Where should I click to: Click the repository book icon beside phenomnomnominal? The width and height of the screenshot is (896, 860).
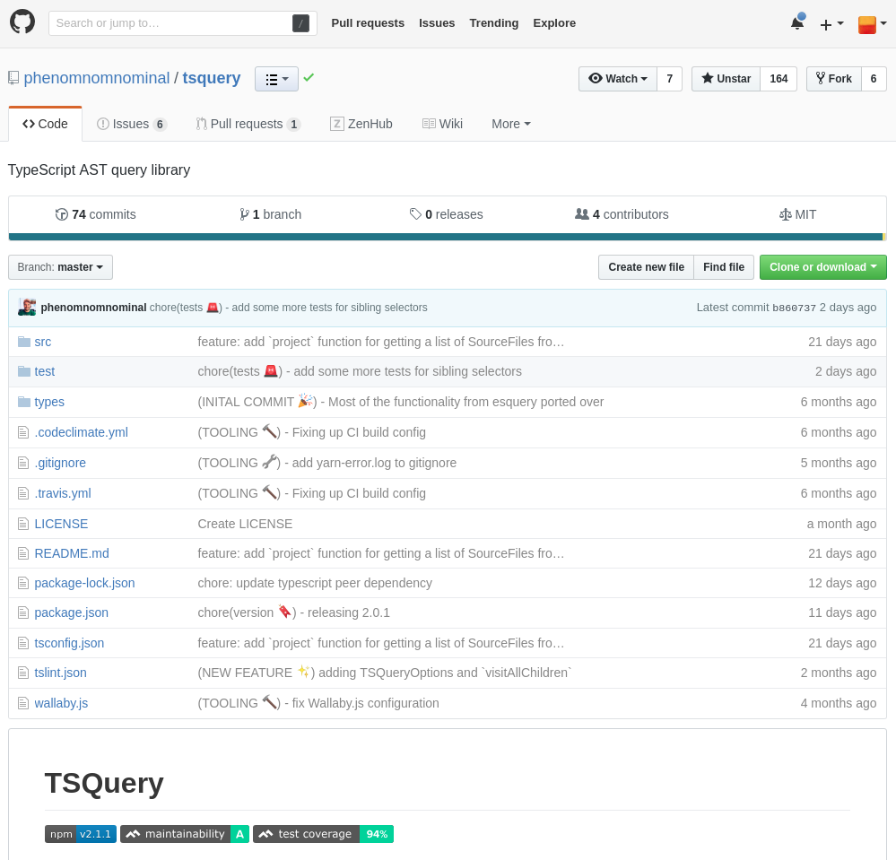pos(13,78)
